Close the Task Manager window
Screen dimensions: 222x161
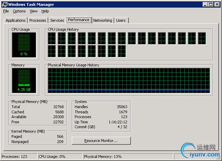tap(217, 4)
